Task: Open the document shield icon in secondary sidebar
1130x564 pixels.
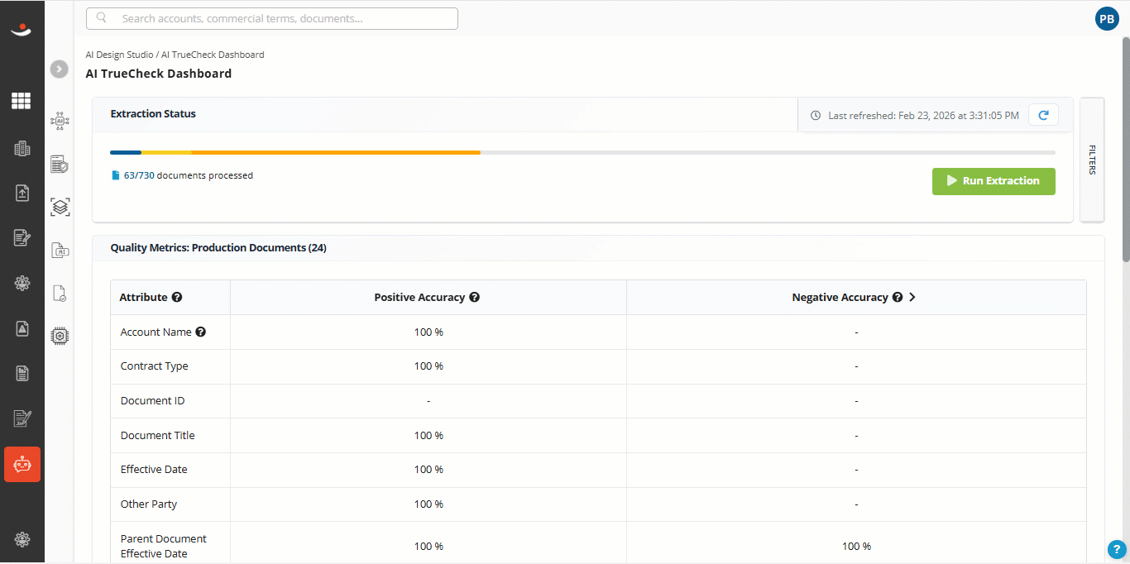Action: [x=60, y=164]
